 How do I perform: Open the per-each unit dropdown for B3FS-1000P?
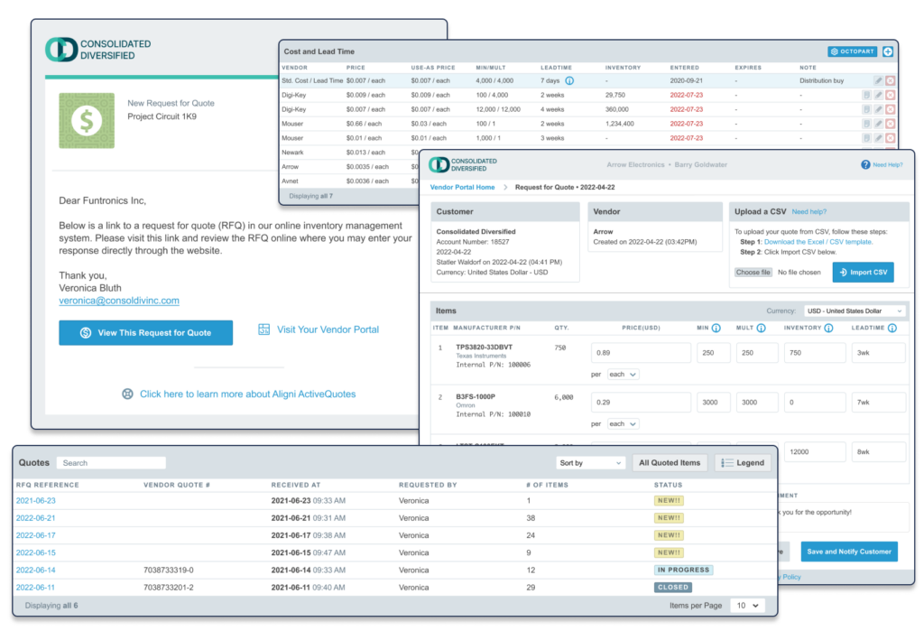(x=623, y=424)
